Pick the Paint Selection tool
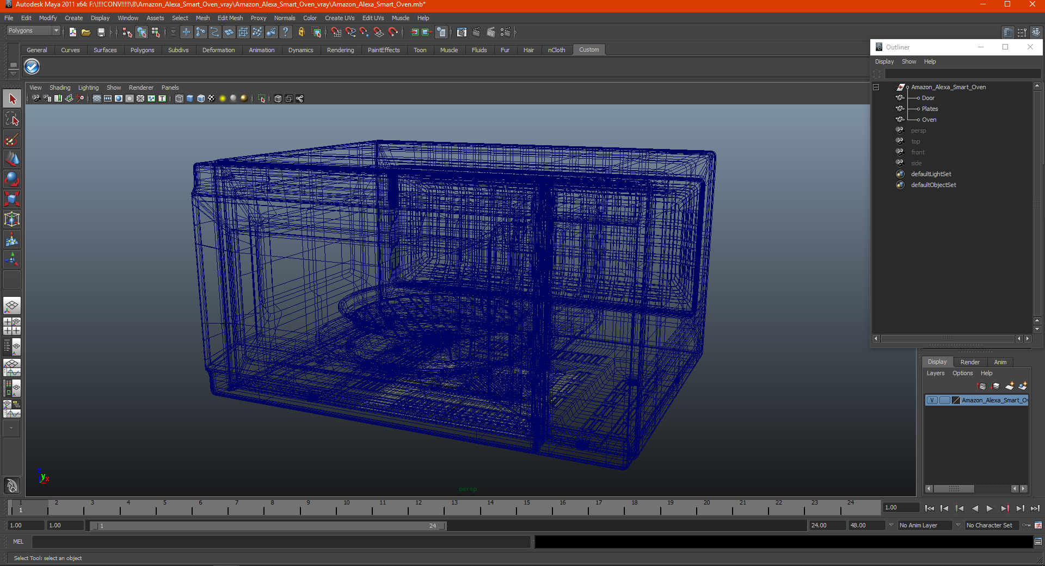 tap(12, 139)
